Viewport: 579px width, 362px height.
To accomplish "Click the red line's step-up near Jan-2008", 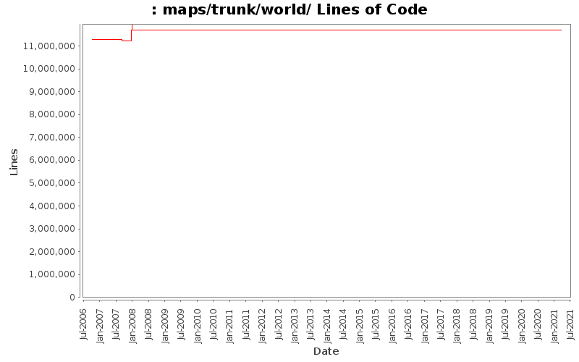I will point(132,34).
